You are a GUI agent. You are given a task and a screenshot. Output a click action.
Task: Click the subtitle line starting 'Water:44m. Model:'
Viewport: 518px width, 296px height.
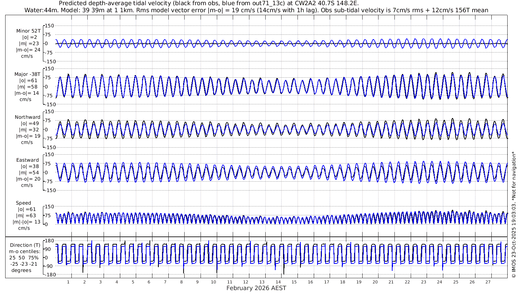click(256, 10)
